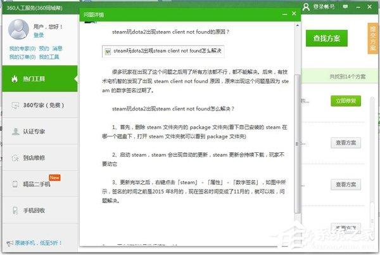The height and width of the screenshot is (255, 380).
Task: Click the step 1 paragraph about package 文件夹
Action: coord(194,132)
